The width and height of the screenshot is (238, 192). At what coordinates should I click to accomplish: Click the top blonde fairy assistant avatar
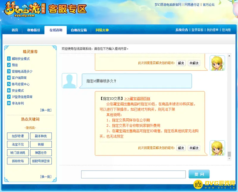tap(217, 63)
